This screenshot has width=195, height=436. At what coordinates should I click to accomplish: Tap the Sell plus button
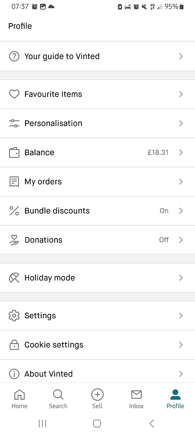coord(97,395)
